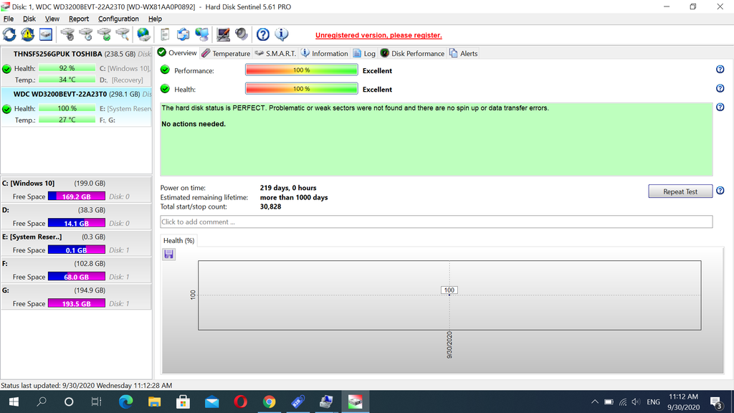Open File Explorer from the taskbar
The width and height of the screenshot is (734, 413).
coord(155,402)
